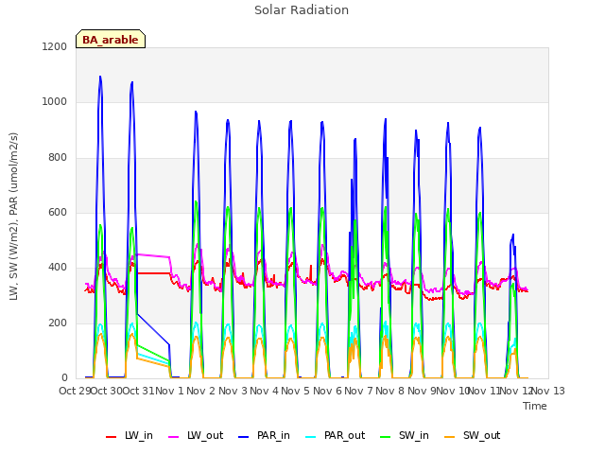Image resolution: width=605 pixels, height=454 pixels.
Task: Click the Nov 13 x-axis label
Action: (x=548, y=391)
